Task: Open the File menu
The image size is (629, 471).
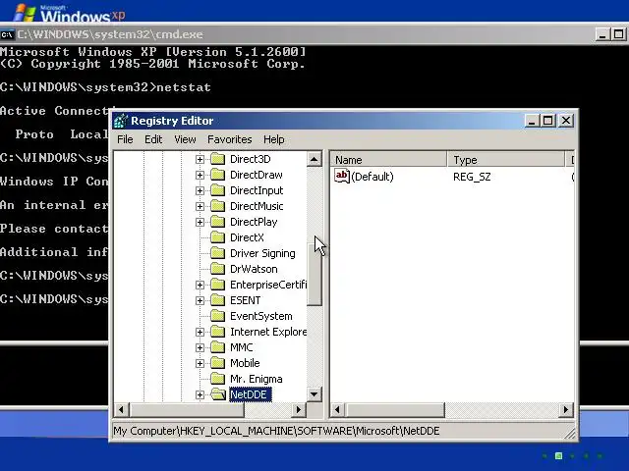Action: pos(125,139)
